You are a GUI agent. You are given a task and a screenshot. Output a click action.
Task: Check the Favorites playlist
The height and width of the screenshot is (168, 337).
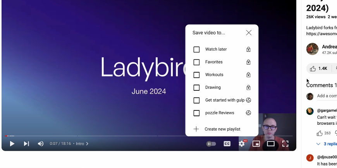click(196, 62)
